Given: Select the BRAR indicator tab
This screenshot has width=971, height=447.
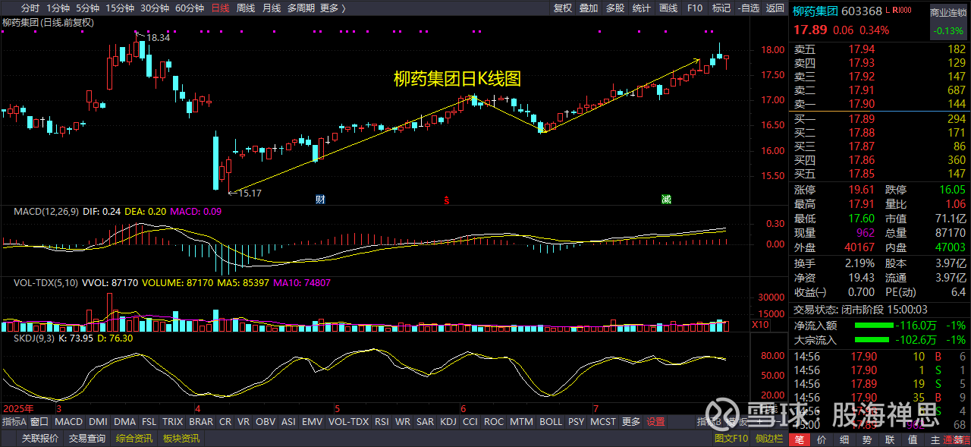Looking at the screenshot, I should pyautogui.click(x=201, y=422).
